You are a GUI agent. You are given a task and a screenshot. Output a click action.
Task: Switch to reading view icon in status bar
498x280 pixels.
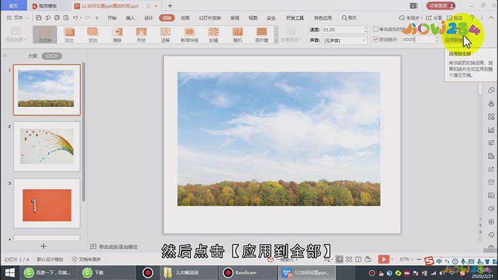tap(359, 259)
